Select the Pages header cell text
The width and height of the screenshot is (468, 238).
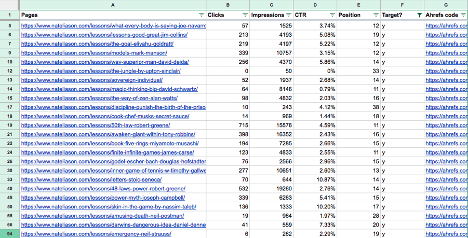click(x=30, y=15)
